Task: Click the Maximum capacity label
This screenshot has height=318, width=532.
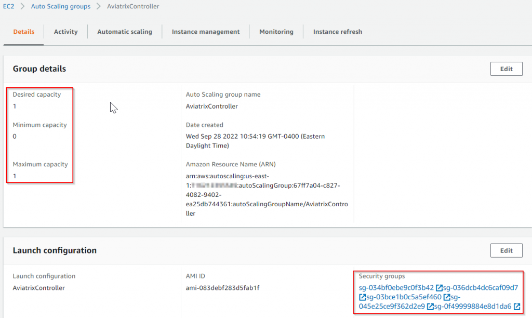Action: 41,164
